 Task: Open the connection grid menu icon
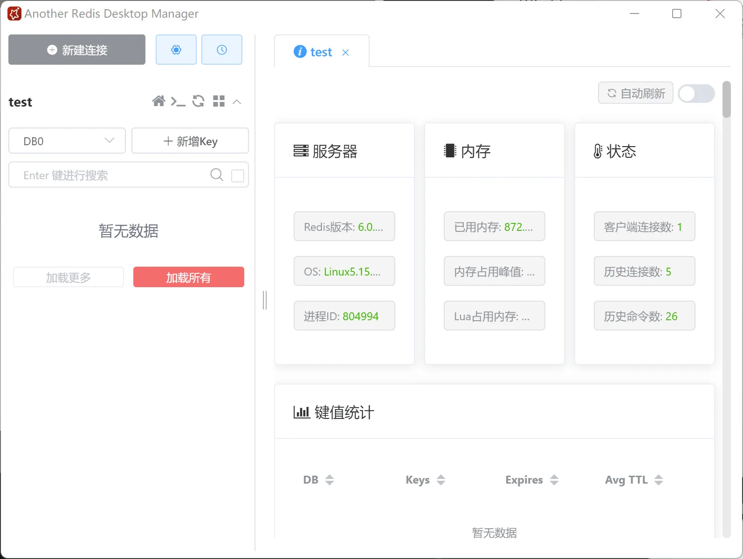tap(219, 101)
